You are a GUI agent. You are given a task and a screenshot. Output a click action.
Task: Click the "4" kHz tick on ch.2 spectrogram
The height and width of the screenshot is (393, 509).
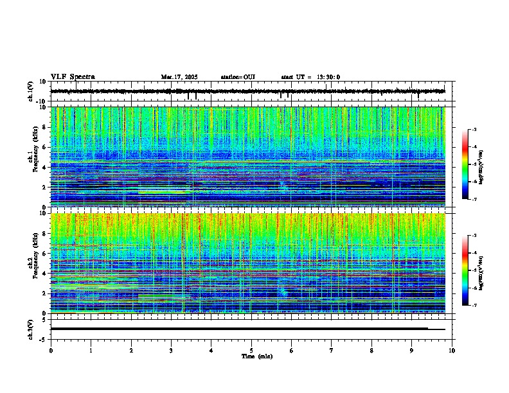[45, 274]
